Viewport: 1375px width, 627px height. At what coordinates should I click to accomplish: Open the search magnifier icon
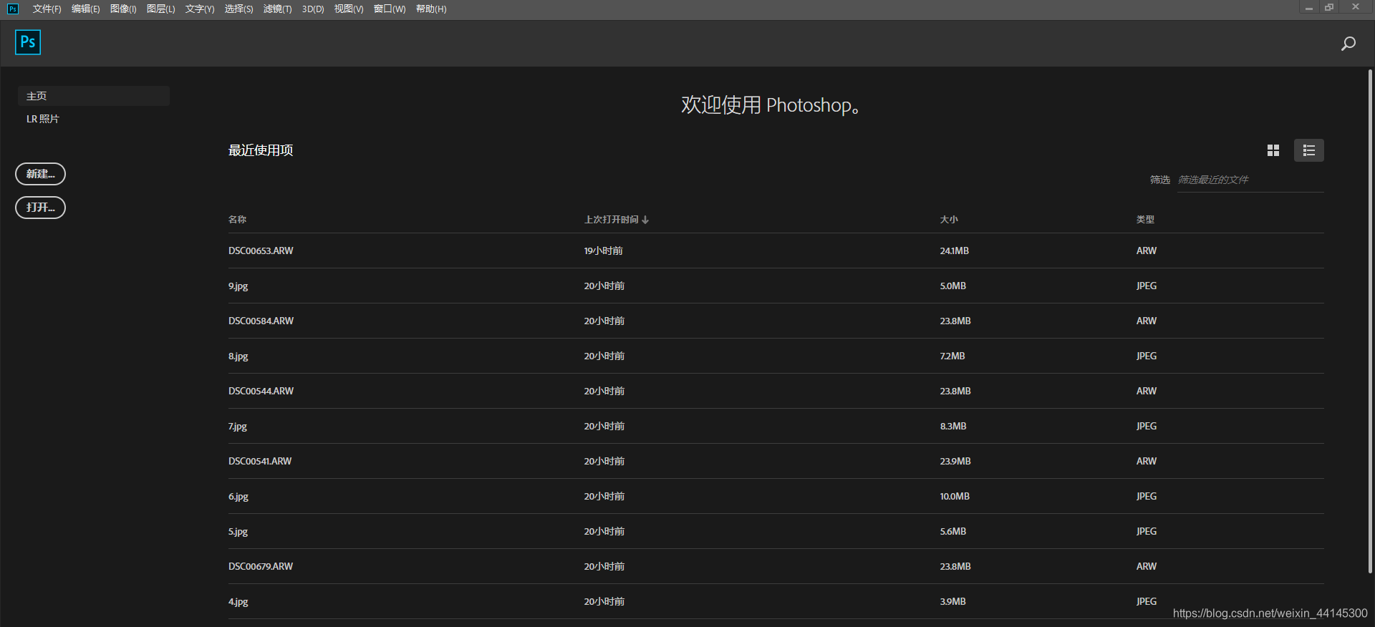coord(1349,44)
